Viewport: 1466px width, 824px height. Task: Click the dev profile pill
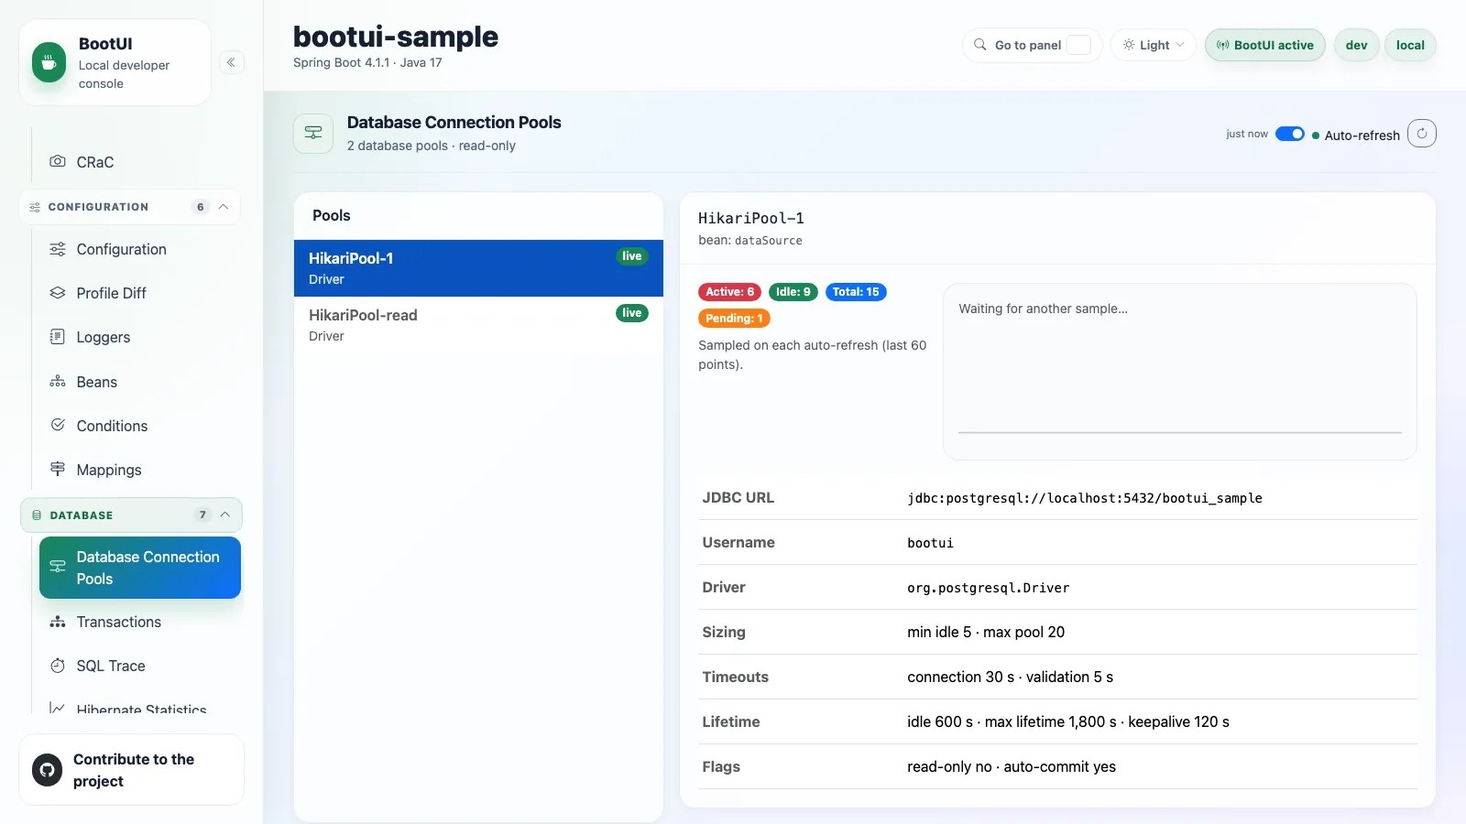1356,45
